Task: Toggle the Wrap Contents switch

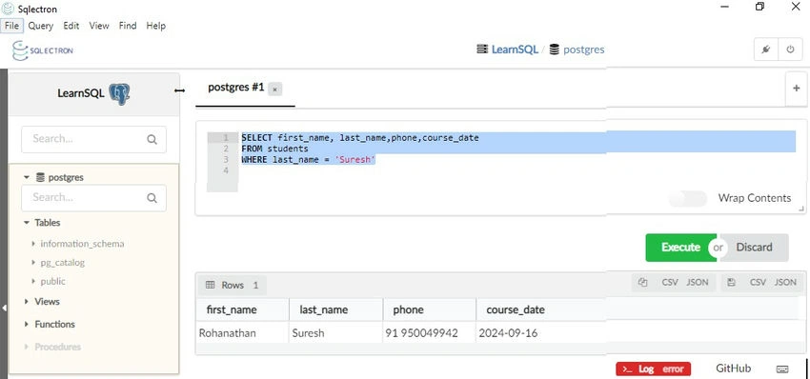Action: point(688,198)
